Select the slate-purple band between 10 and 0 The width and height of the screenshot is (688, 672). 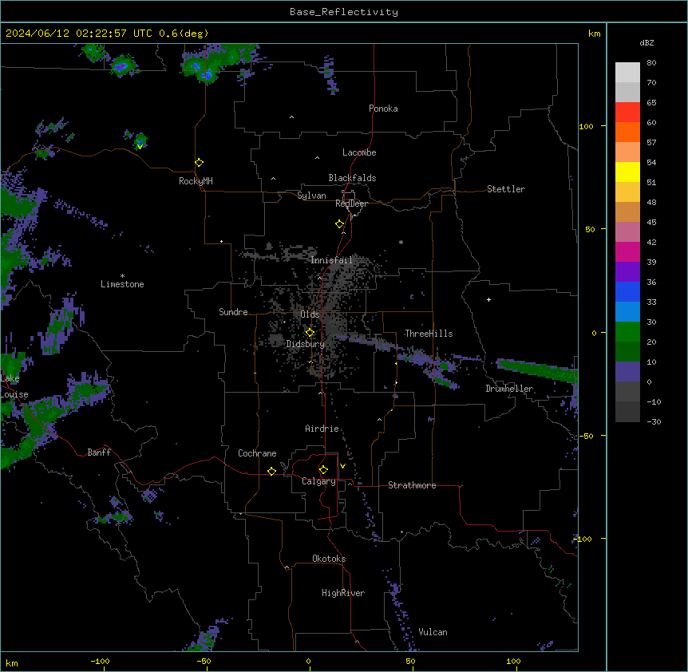click(627, 372)
